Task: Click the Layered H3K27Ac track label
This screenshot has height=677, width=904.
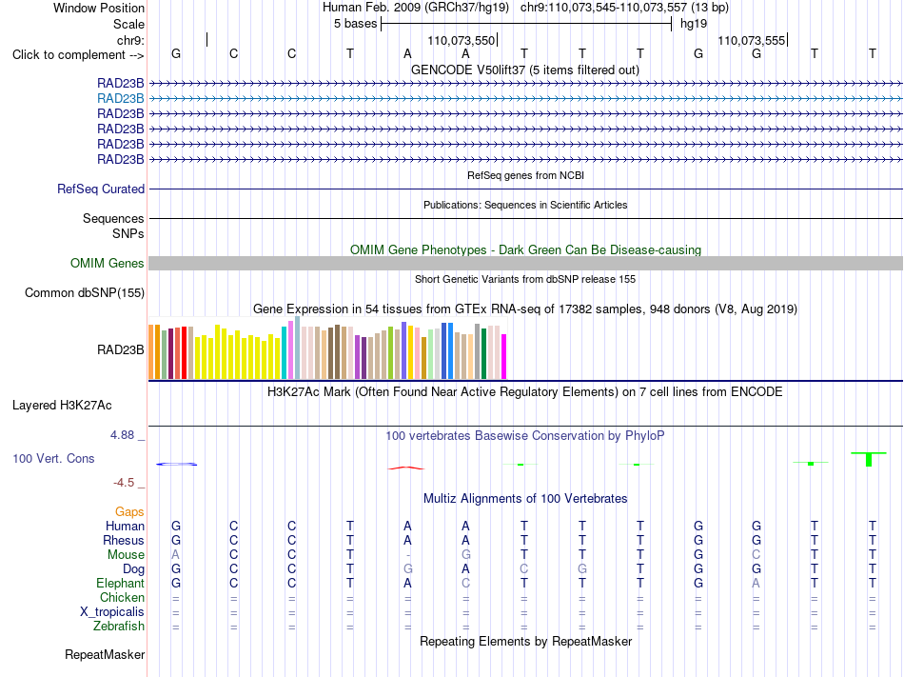Action: [x=62, y=406]
